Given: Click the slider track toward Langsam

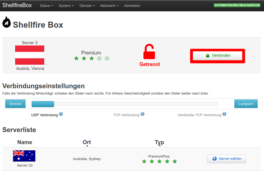Looking at the screenshot, I should [136, 104].
